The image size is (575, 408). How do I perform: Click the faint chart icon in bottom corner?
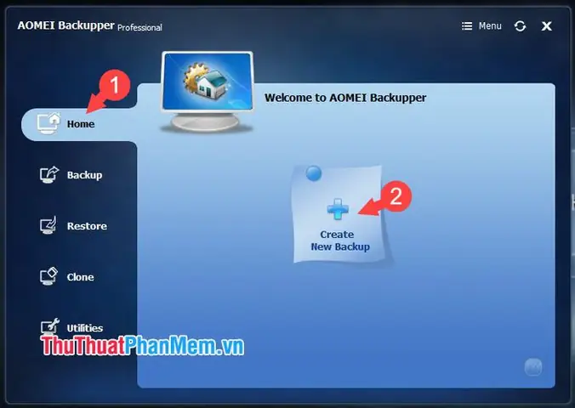533,367
